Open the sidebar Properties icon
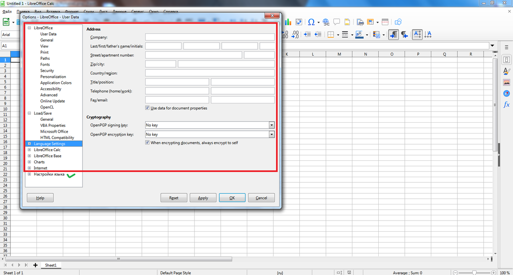The height and width of the screenshot is (275, 513). 507,60
